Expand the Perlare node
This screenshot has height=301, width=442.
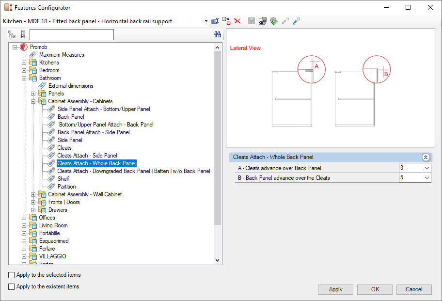(x=24, y=249)
